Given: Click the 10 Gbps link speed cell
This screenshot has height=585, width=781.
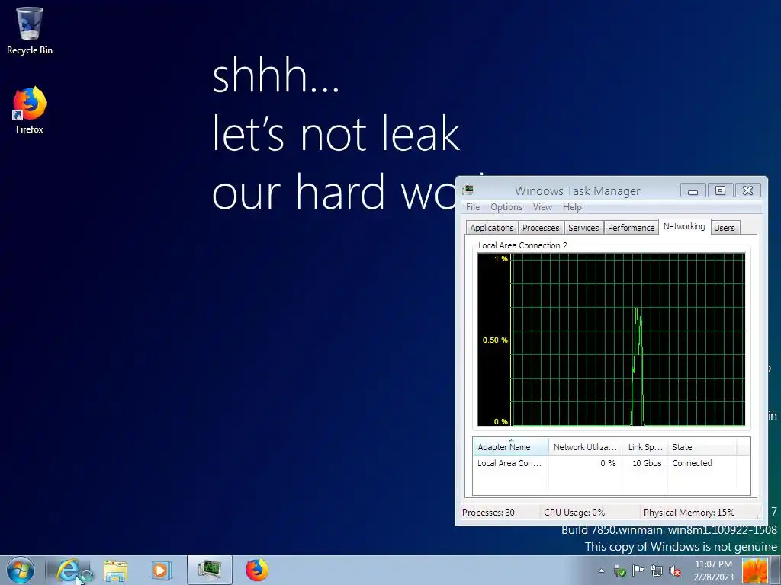Looking at the screenshot, I should tap(647, 463).
